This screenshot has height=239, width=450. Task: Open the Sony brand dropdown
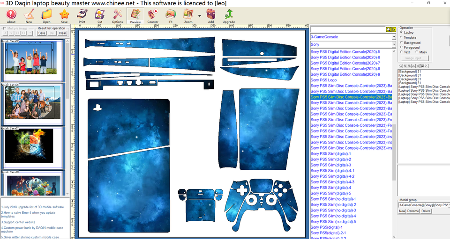pyautogui.click(x=394, y=44)
